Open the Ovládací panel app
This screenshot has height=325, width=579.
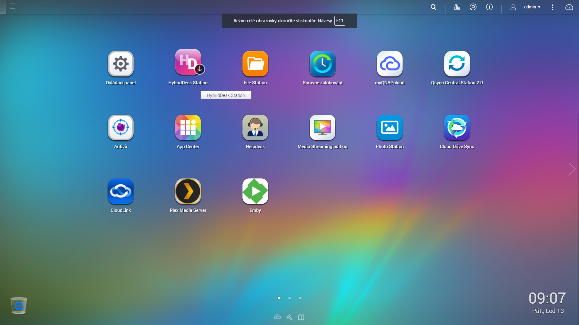point(121,64)
